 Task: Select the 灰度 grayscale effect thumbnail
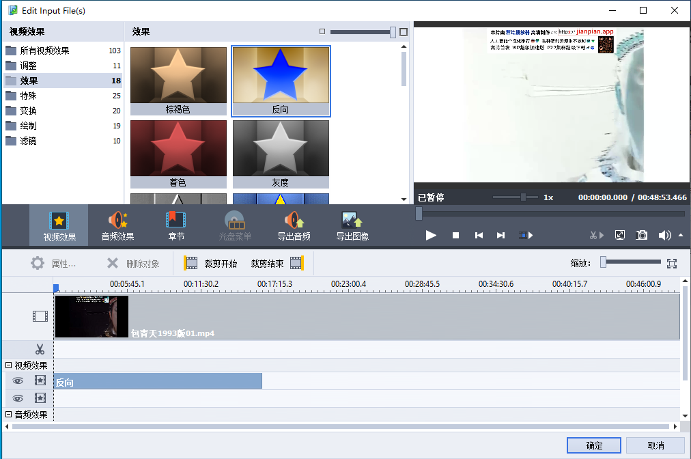click(281, 147)
